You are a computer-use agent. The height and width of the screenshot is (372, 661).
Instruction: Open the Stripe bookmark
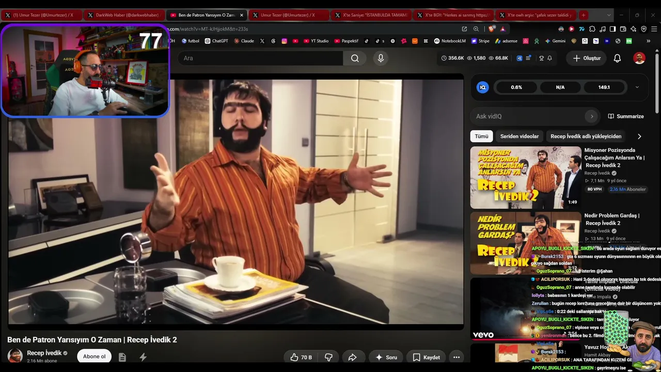[x=480, y=41]
